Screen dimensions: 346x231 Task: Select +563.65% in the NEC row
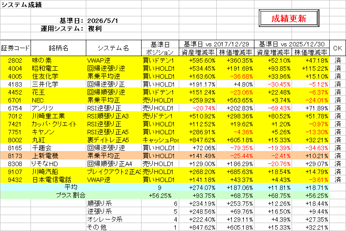240,100
